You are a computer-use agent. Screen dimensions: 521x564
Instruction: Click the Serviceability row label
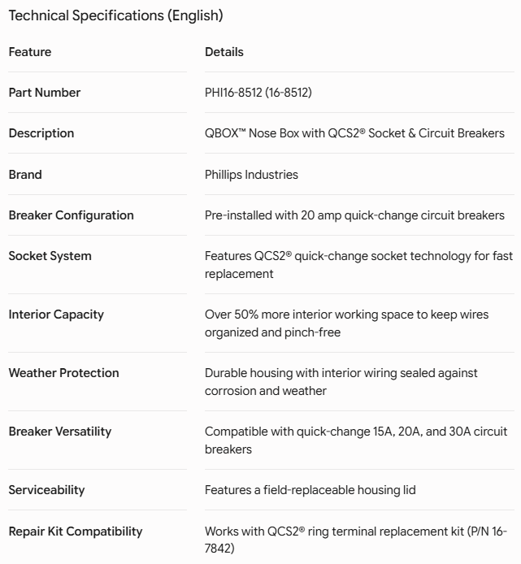click(x=47, y=490)
